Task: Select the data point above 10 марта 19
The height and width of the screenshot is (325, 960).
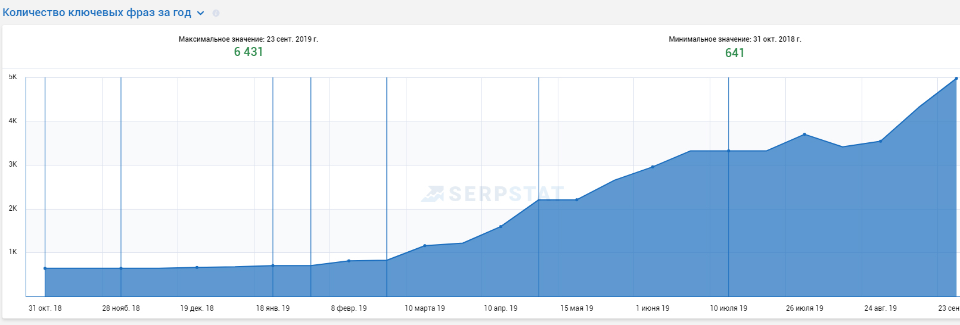Action: click(x=425, y=245)
